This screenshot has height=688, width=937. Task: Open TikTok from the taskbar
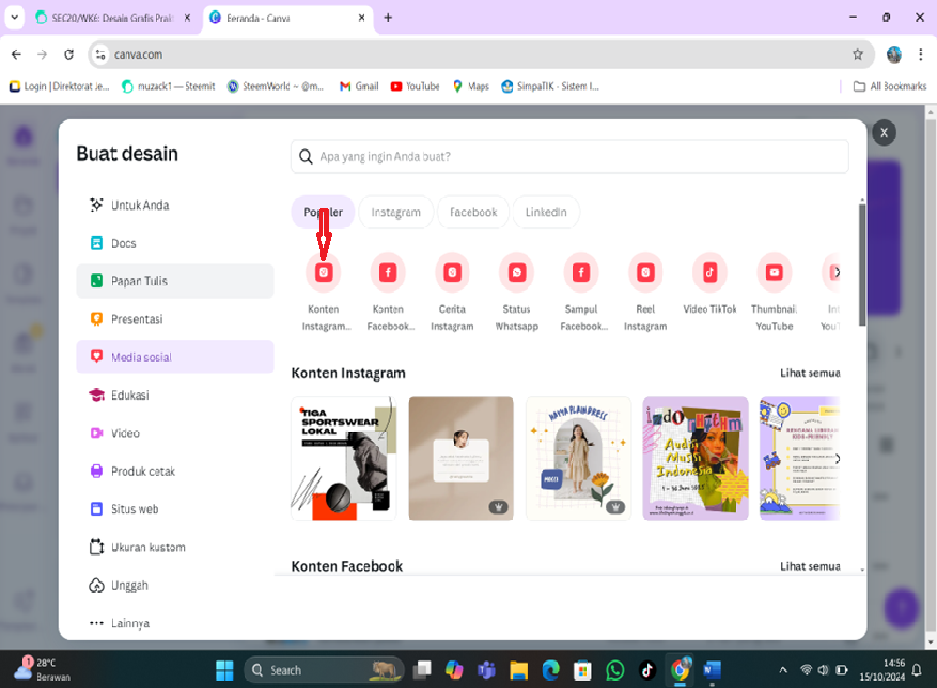point(647,670)
